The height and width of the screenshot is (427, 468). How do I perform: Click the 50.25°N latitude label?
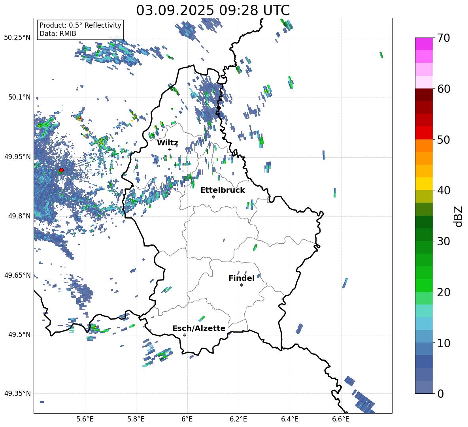point(17,38)
